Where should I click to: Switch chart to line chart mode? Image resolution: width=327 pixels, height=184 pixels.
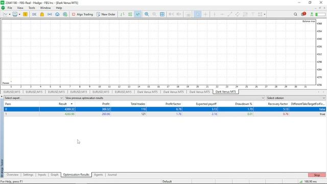point(137,14)
